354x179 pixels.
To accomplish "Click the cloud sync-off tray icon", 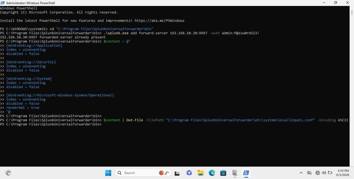I will click(x=309, y=173).
